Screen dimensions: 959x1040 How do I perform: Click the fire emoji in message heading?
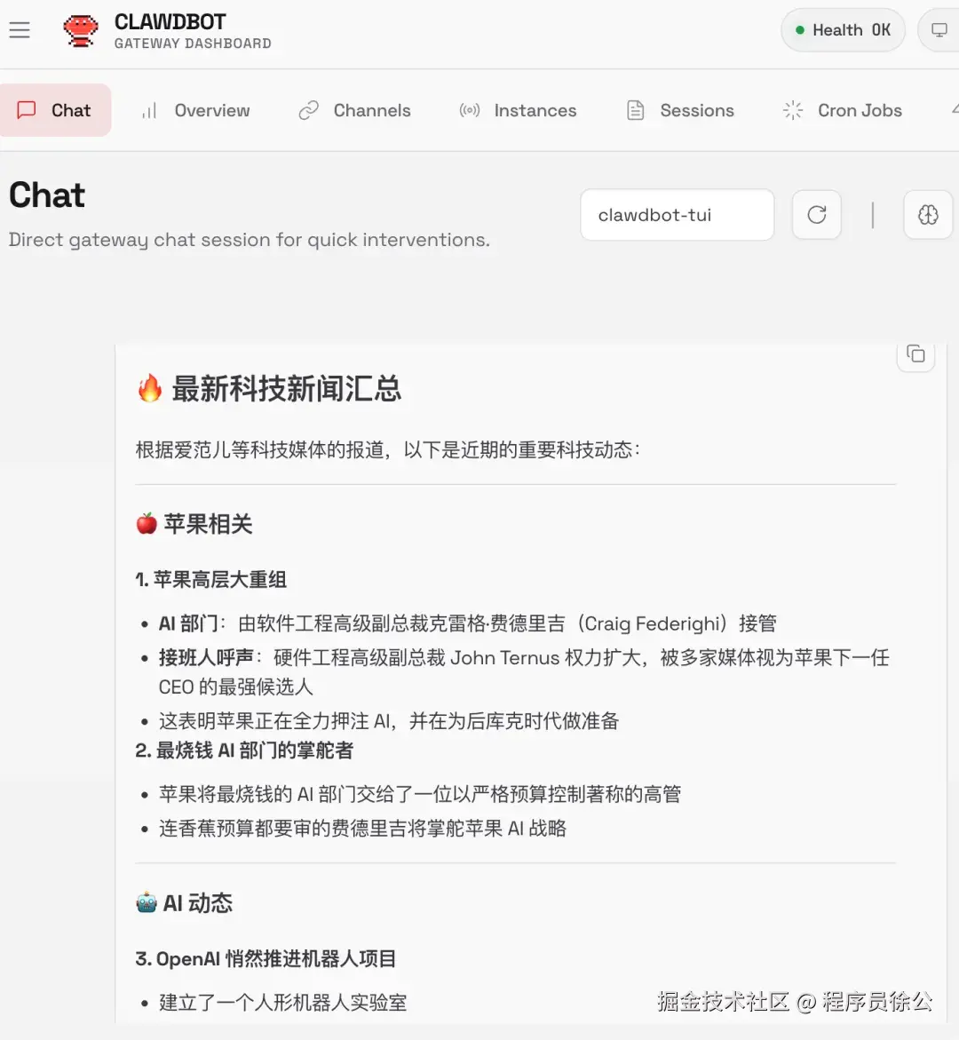(x=150, y=388)
